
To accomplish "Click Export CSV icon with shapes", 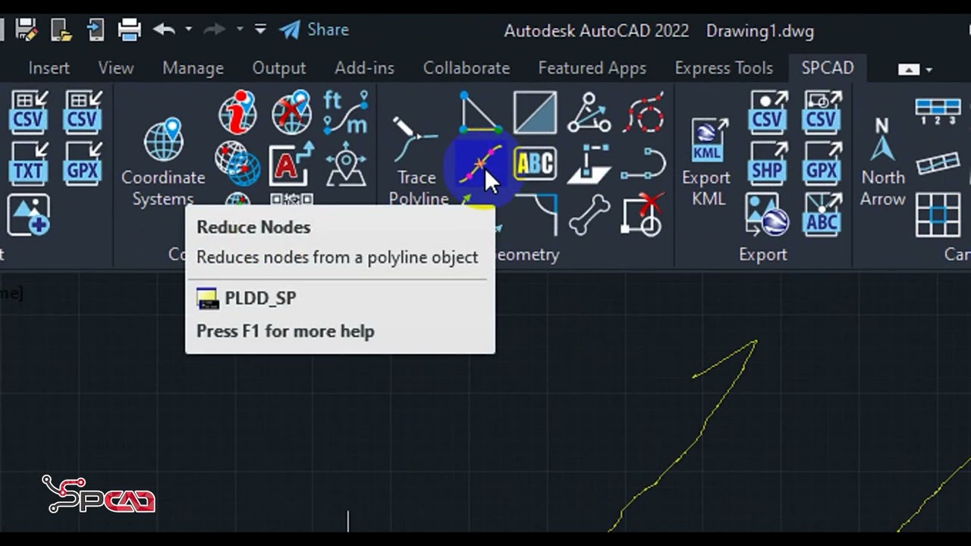I will click(822, 112).
